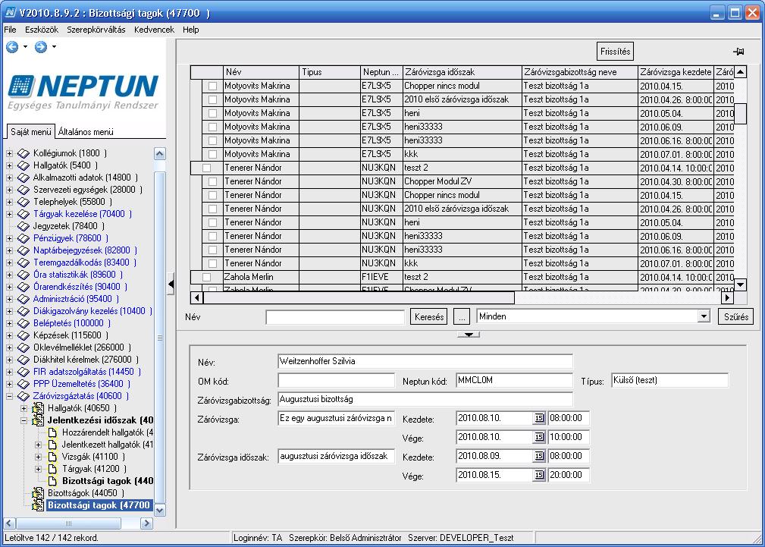
Task: Click the table horizontal scrollbar thumb
Action: click(359, 297)
